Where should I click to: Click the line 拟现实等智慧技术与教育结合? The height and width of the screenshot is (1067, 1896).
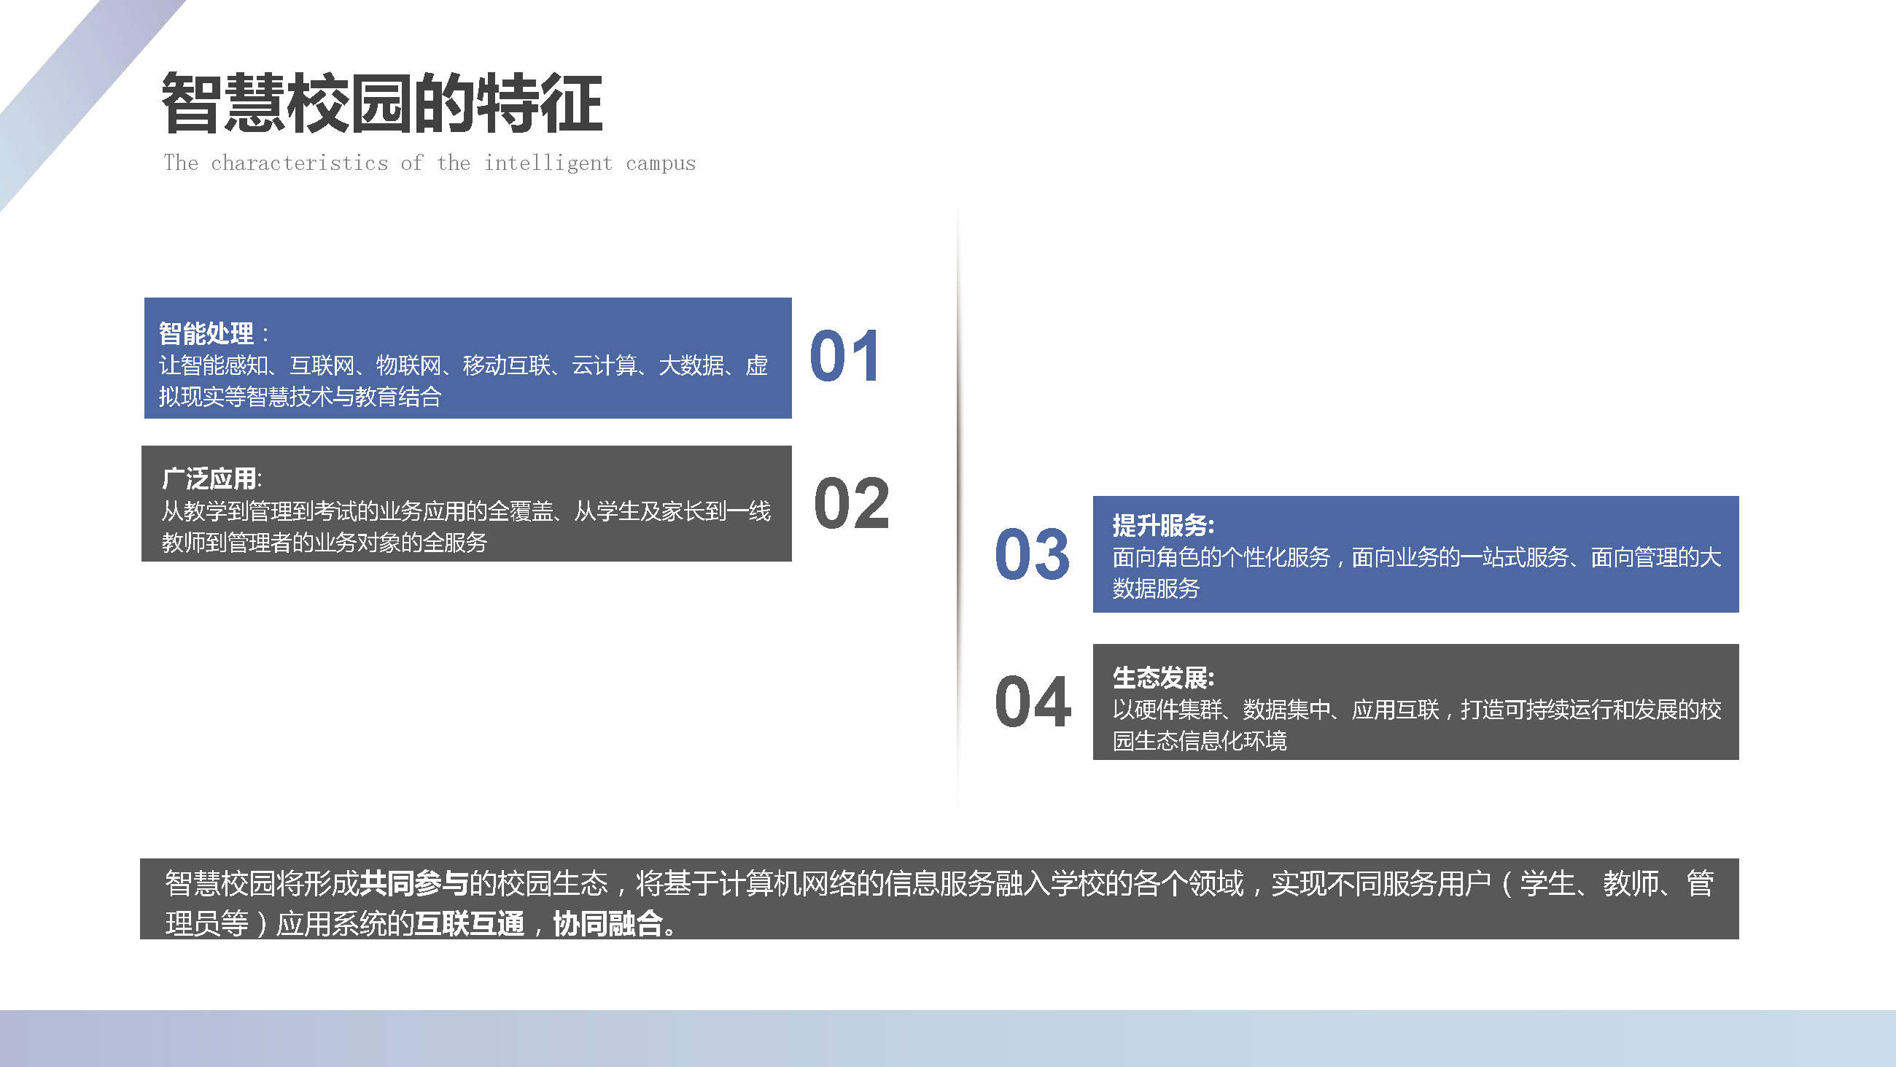(300, 397)
